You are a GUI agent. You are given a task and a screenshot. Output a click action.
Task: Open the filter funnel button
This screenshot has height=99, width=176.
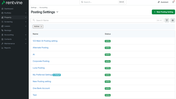point(167,20)
